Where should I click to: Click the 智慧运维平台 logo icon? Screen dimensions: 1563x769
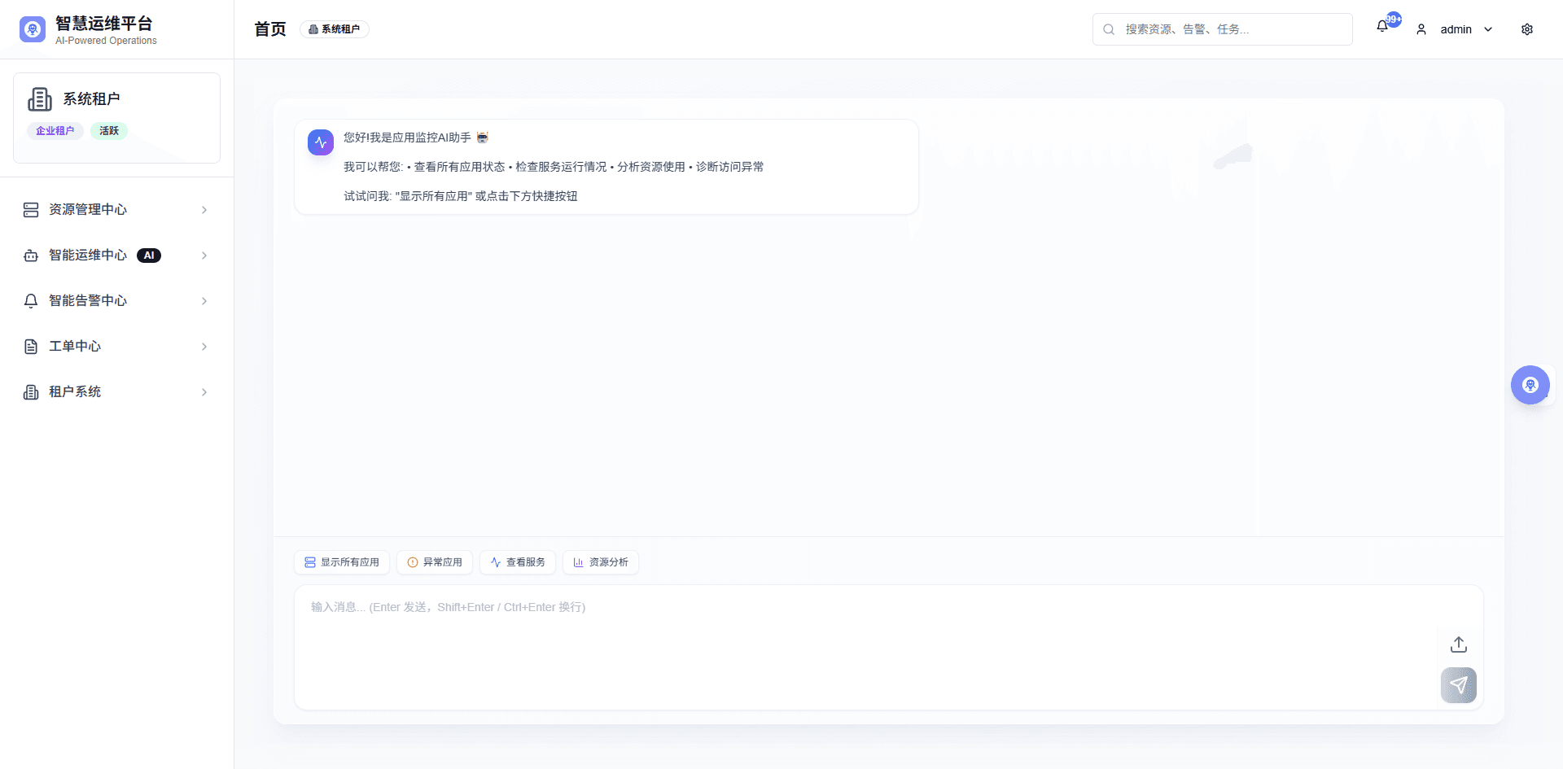click(x=33, y=29)
